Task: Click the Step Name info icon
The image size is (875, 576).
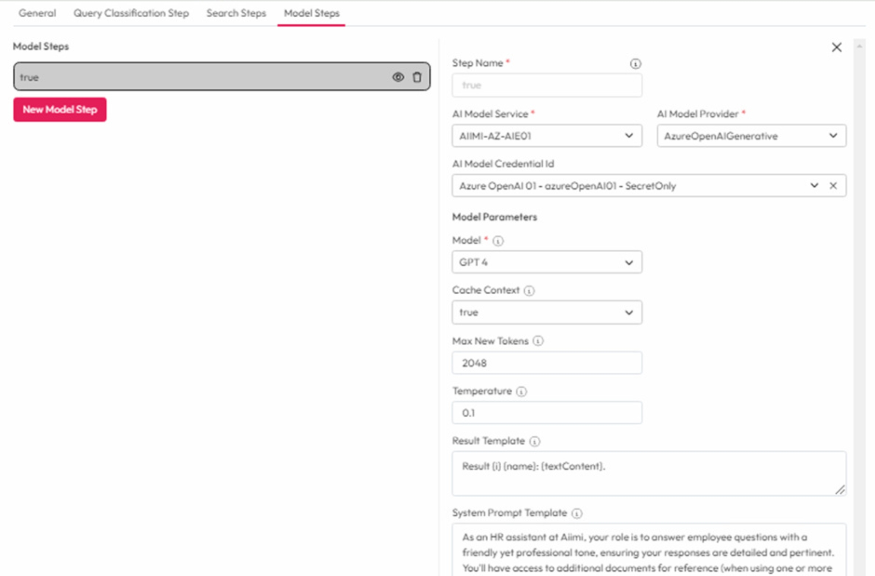Action: click(x=635, y=64)
